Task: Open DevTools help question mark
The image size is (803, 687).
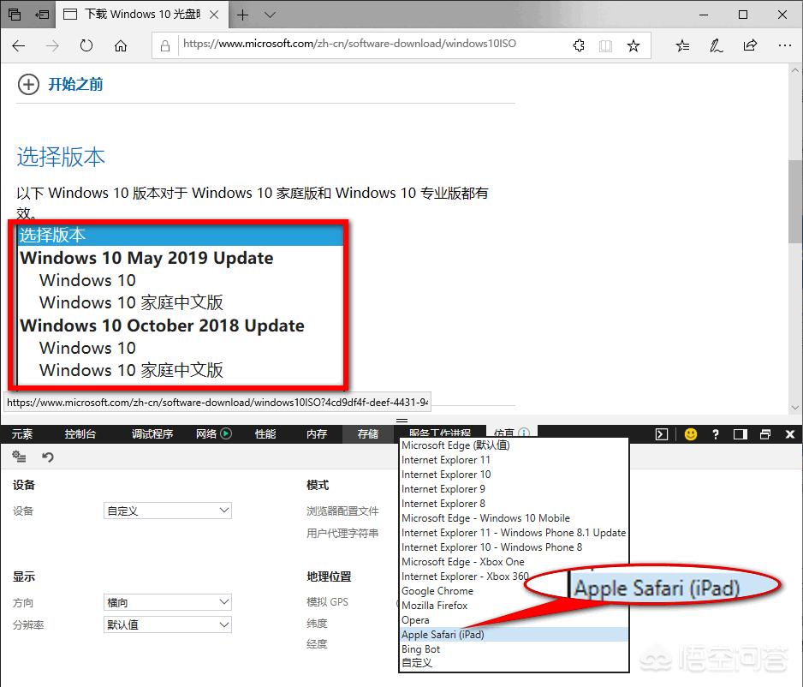Action: 716,434
